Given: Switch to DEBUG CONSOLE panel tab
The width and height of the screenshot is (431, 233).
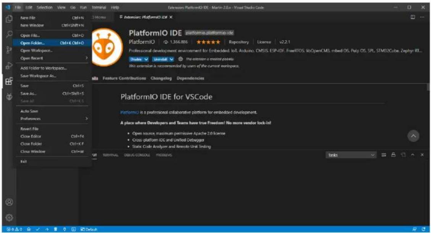Looking at the screenshot, I should (x=137, y=155).
